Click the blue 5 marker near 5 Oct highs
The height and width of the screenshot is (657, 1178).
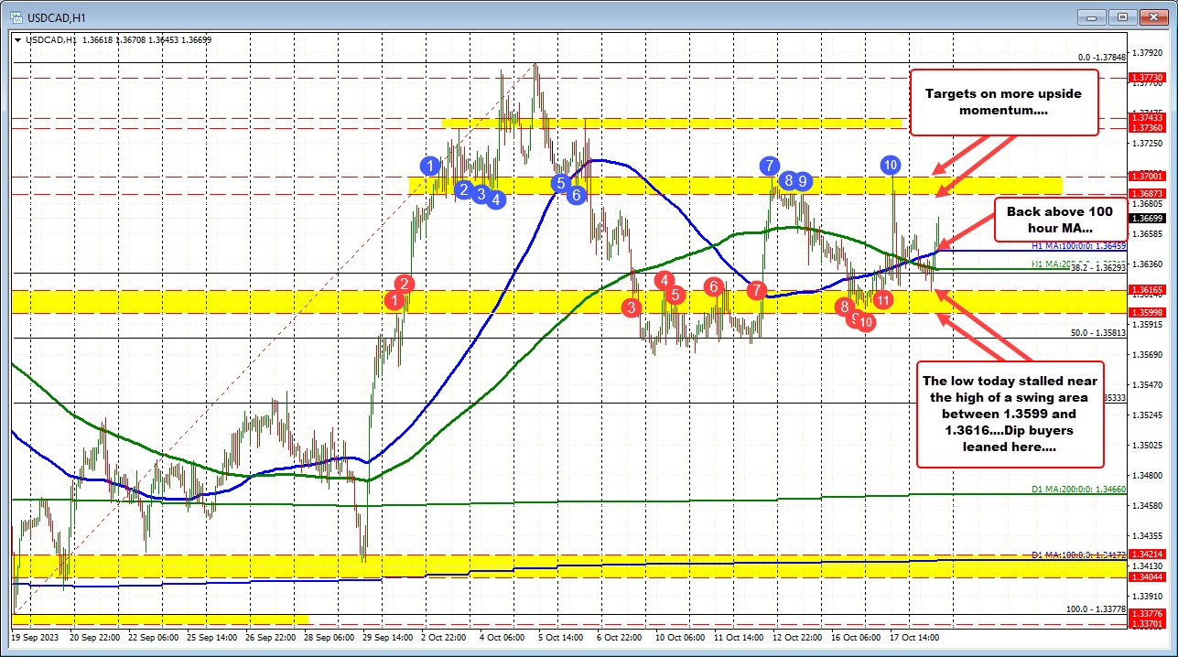tap(559, 183)
